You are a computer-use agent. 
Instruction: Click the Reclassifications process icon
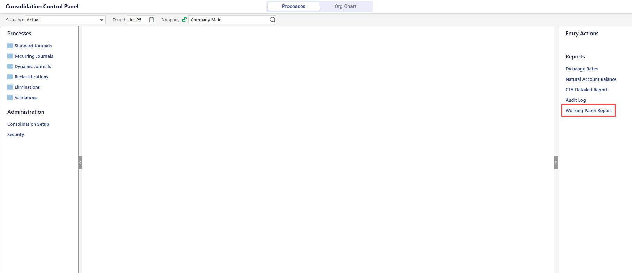click(10, 77)
